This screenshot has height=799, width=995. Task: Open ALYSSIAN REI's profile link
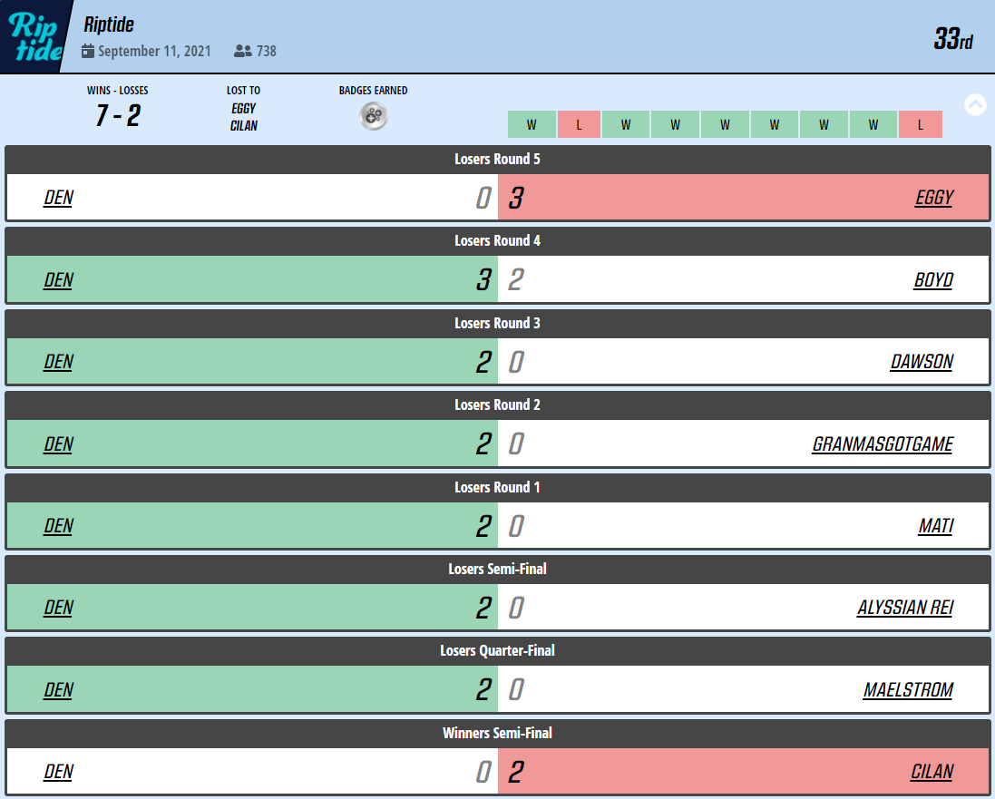(905, 608)
